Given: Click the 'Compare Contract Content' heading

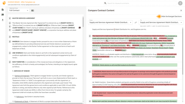Looking at the screenshot, I should [101, 11].
